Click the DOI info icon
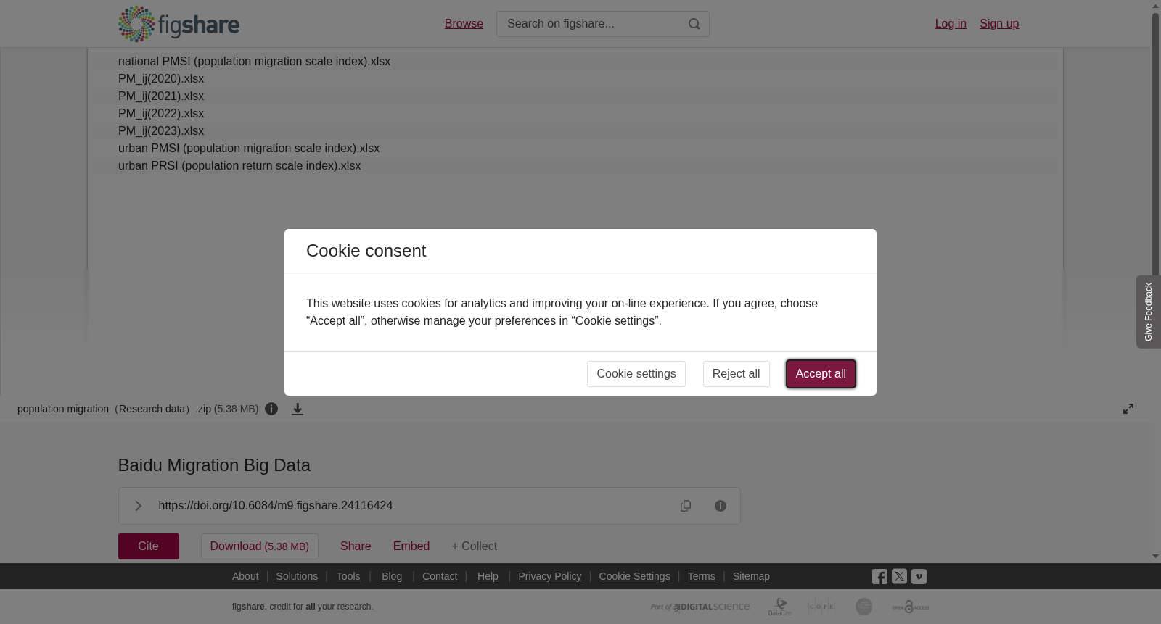The image size is (1161, 624). tap(721, 506)
